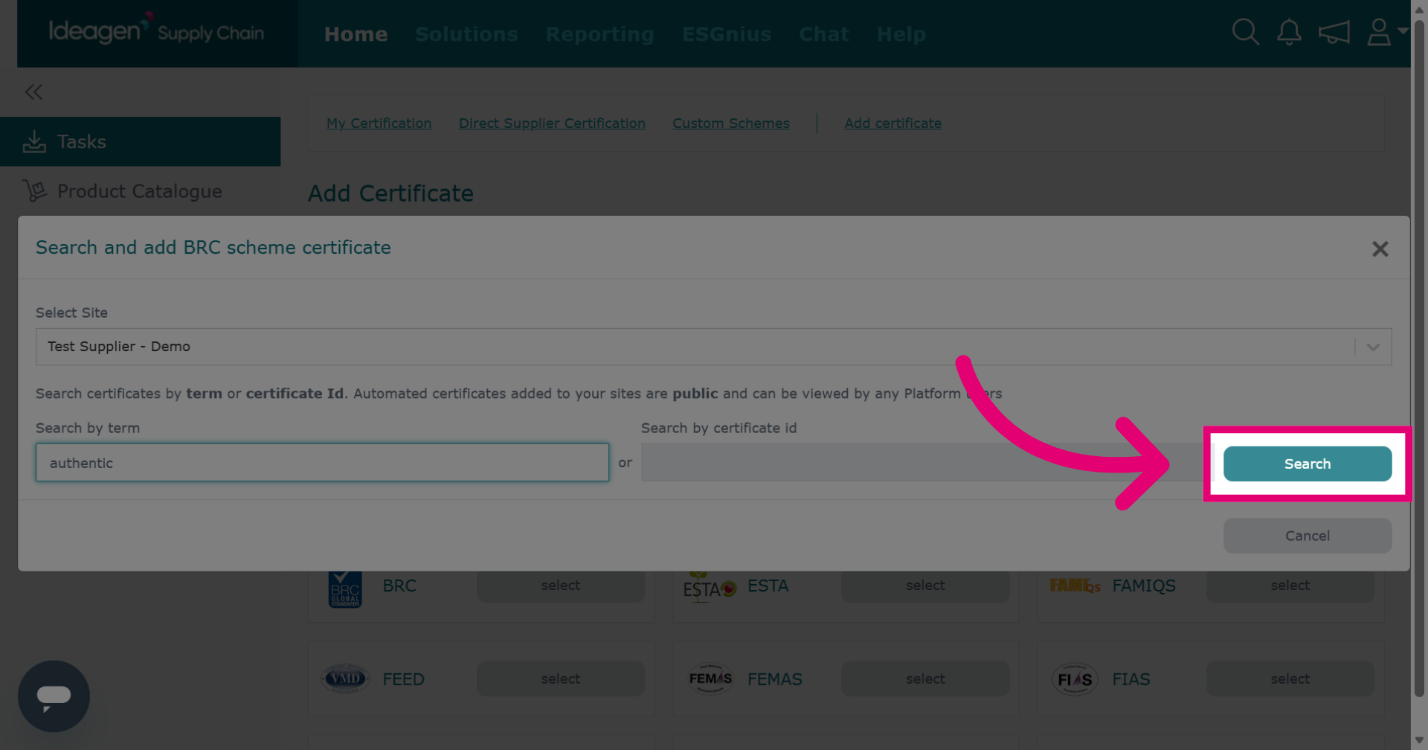Select the FAMIQS scheme
The height and width of the screenshot is (750, 1428).
point(1290,586)
